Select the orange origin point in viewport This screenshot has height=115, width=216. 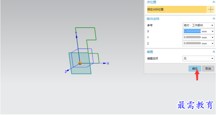tap(80, 63)
